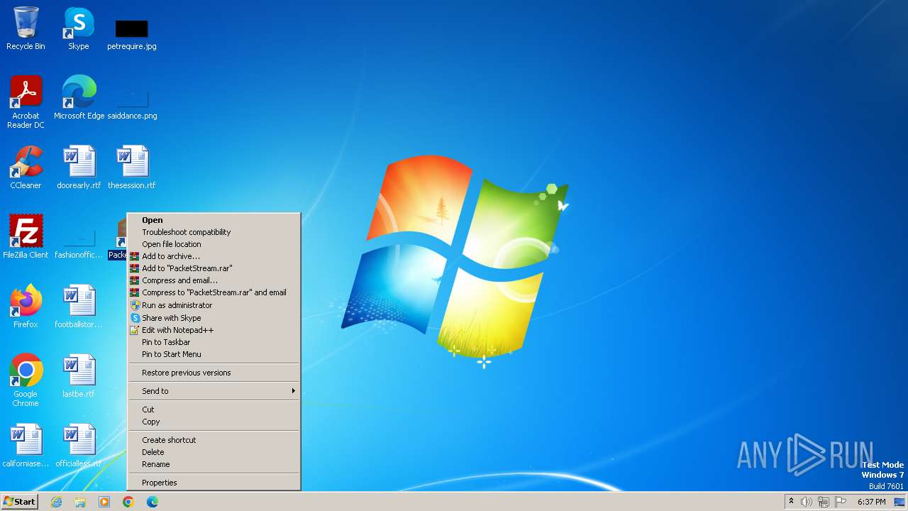
Task: Choose Cut from the context menu
Action: pyautogui.click(x=214, y=410)
